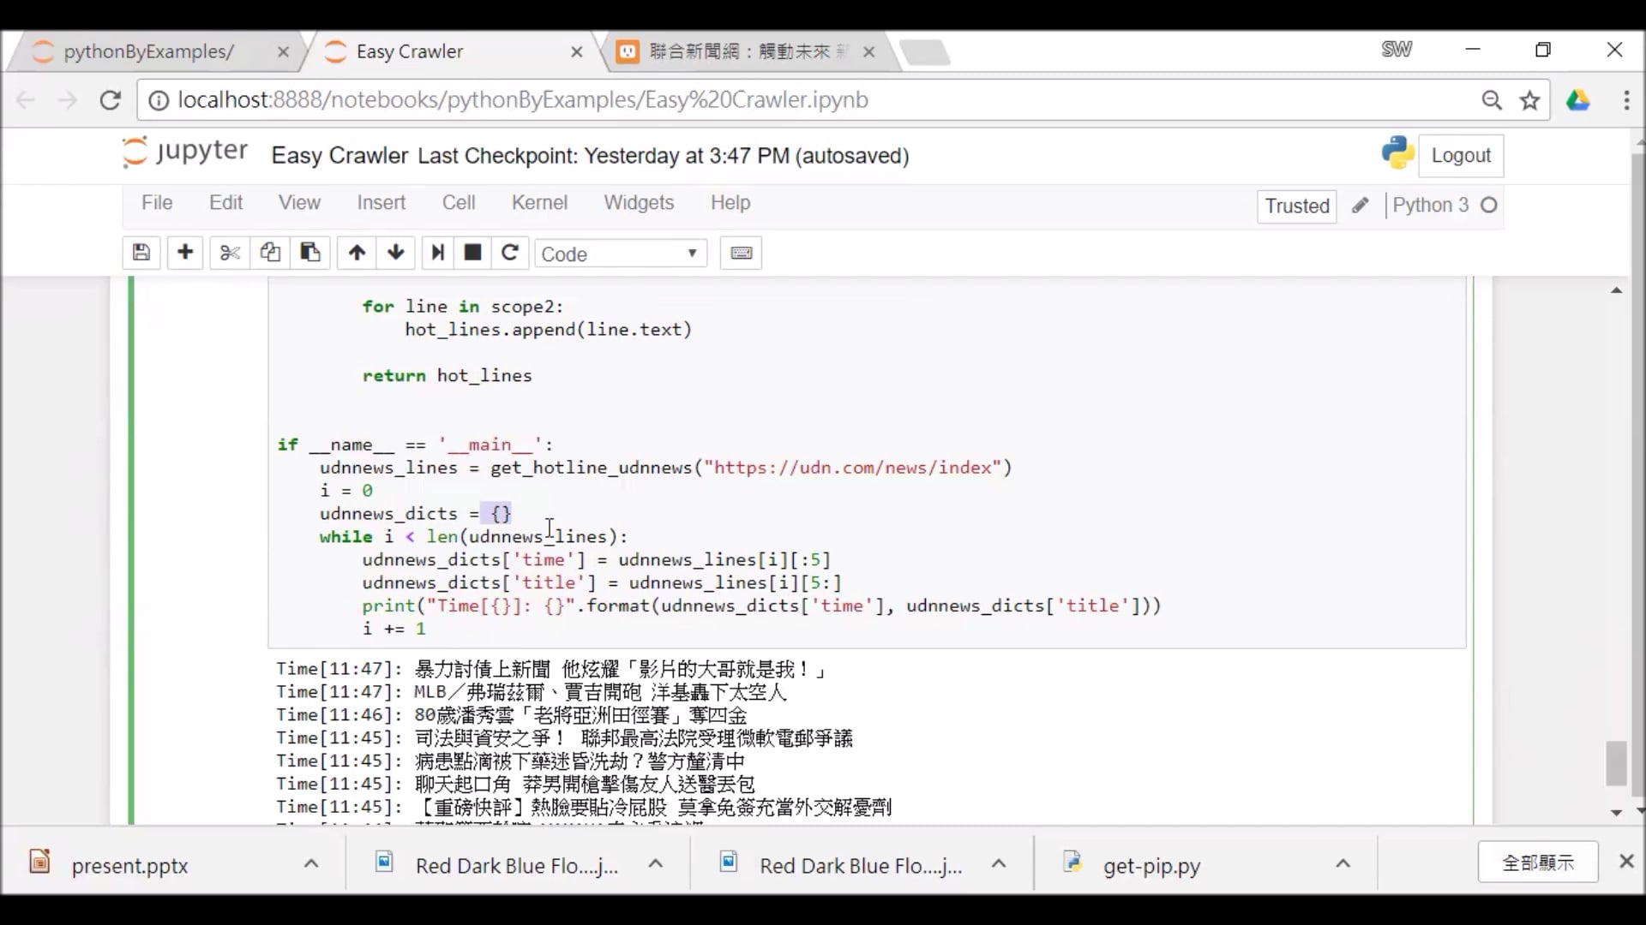This screenshot has width=1646, height=925.
Task: Click the Trusted notebook button
Action: 1296,206
